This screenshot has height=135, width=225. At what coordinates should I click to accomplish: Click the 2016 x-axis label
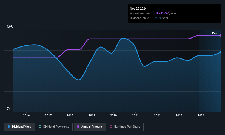click(x=26, y=115)
